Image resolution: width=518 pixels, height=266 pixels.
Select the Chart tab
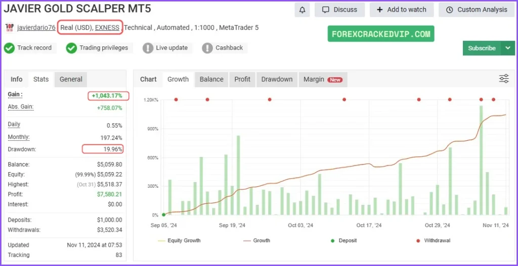148,79
